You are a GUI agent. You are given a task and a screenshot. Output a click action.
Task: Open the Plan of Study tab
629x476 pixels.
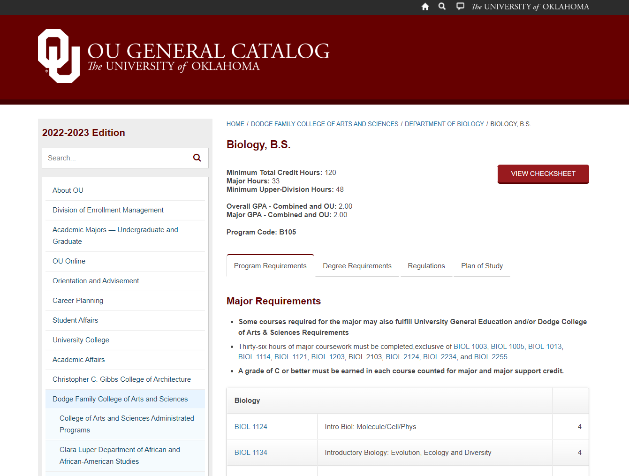[x=482, y=266]
